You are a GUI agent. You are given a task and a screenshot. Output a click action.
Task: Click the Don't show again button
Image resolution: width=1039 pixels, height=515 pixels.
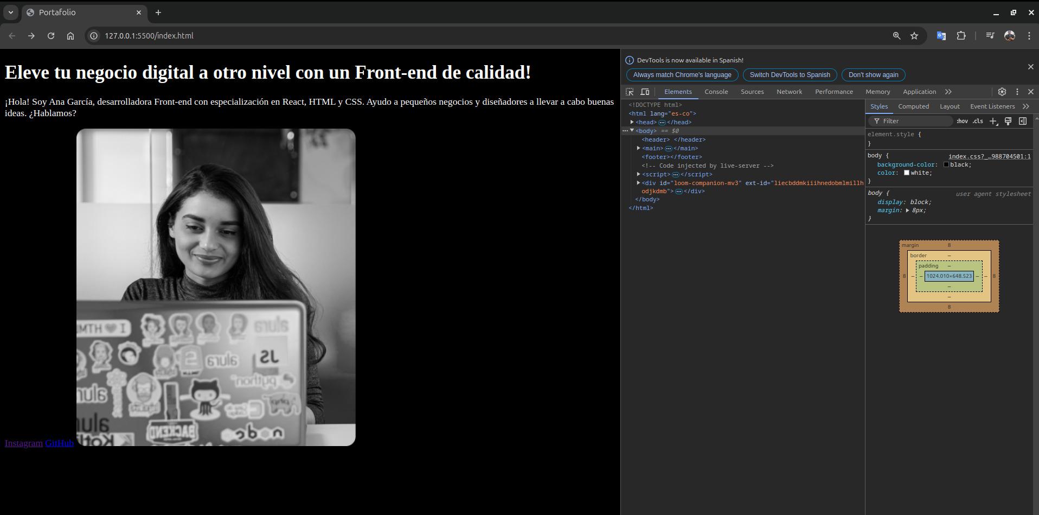873,75
